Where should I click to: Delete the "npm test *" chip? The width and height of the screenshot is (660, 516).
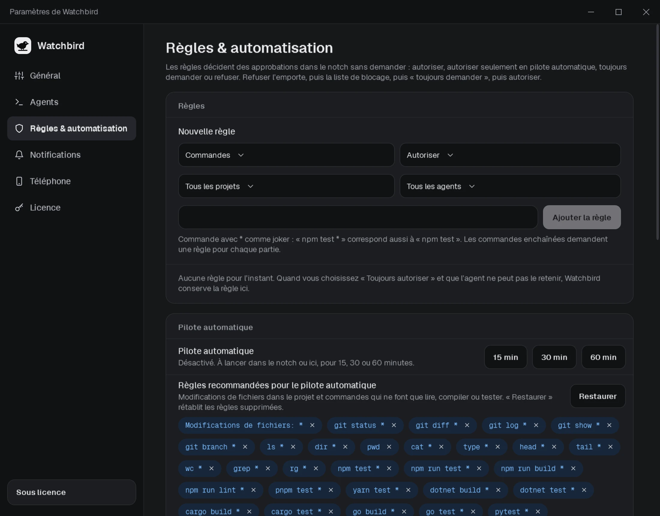pos(389,469)
